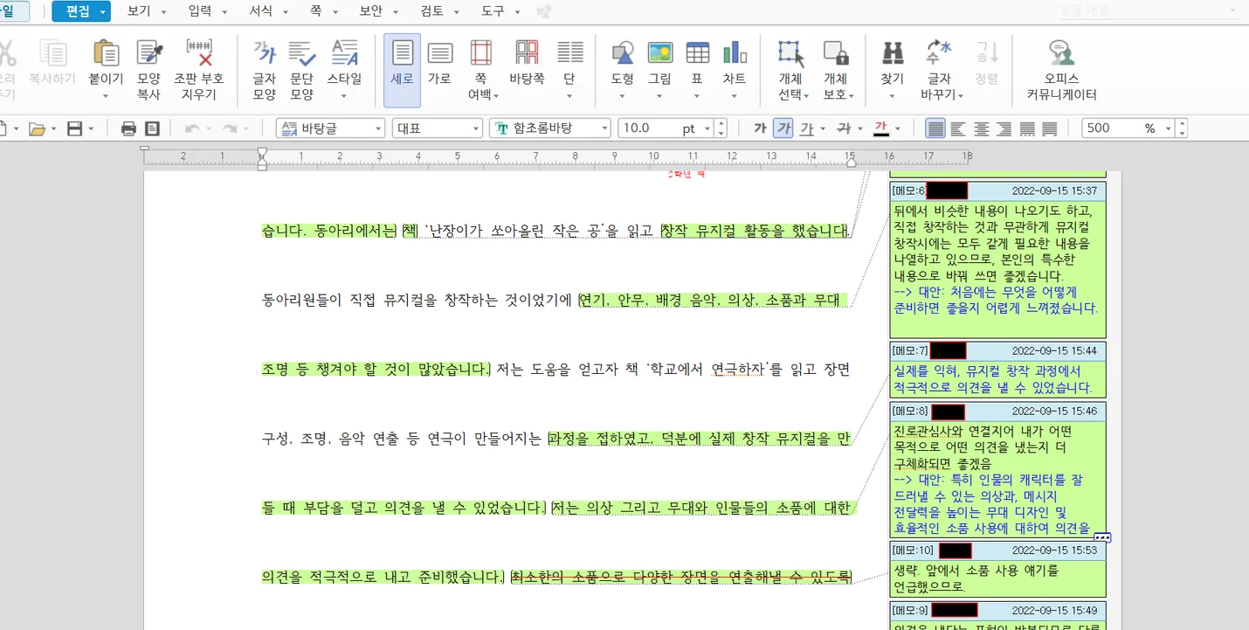
Task: Select right alignment button
Action: [x=1004, y=128]
